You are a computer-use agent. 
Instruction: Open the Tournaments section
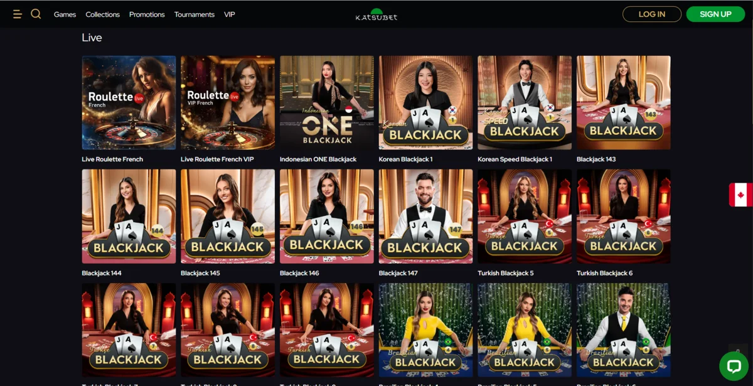click(195, 14)
